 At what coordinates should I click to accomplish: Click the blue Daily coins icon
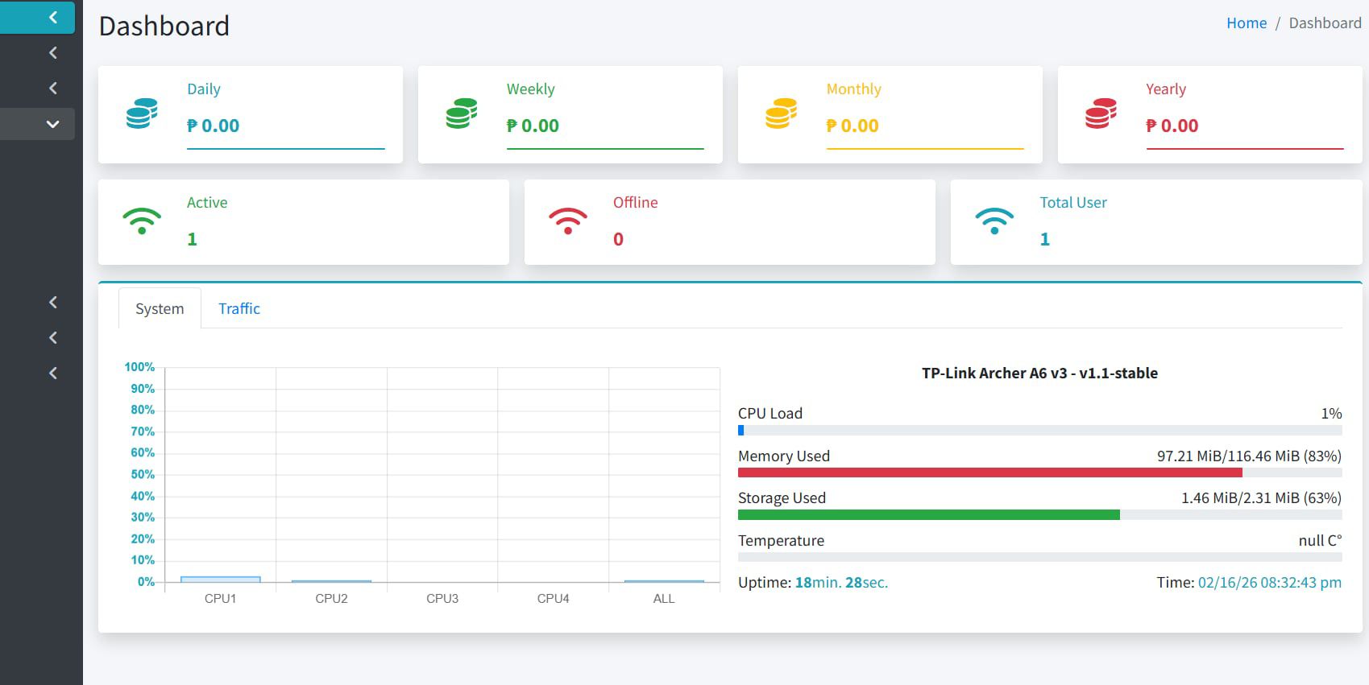pos(142,113)
